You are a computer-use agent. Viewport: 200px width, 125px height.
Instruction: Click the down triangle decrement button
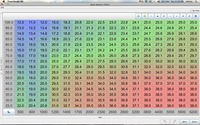(x=164, y=16)
